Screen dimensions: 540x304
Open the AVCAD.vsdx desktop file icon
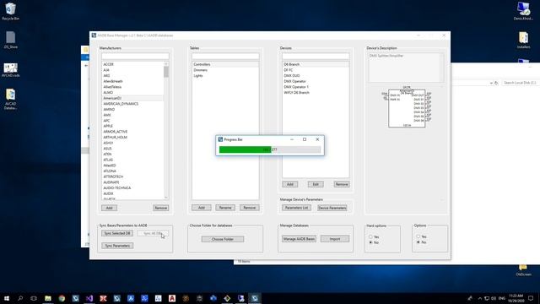tap(10, 70)
